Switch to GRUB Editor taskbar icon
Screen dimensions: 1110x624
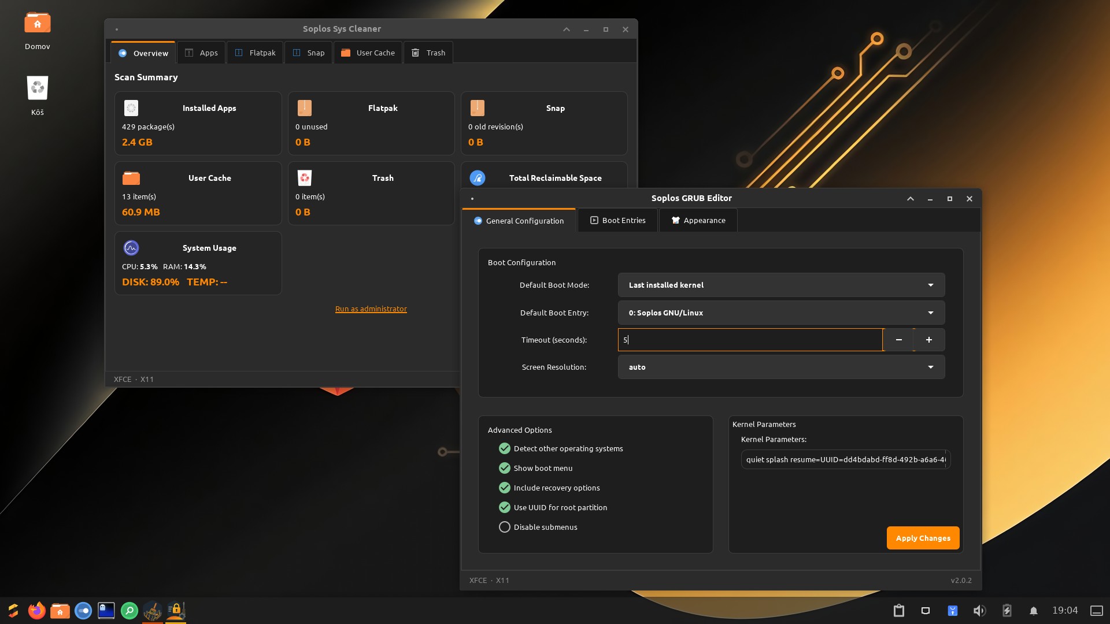(176, 611)
